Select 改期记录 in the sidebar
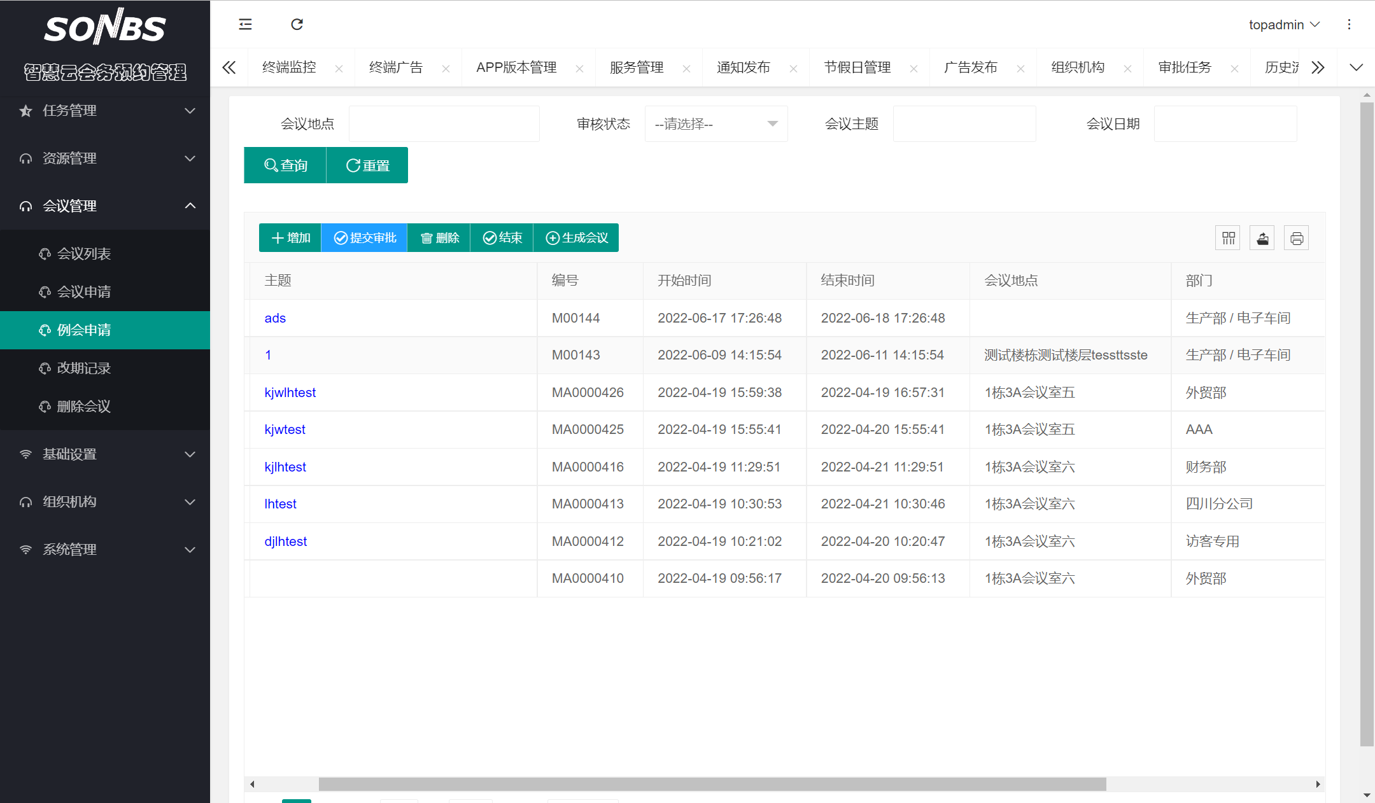Screen dimensions: 1375x803 coord(84,368)
